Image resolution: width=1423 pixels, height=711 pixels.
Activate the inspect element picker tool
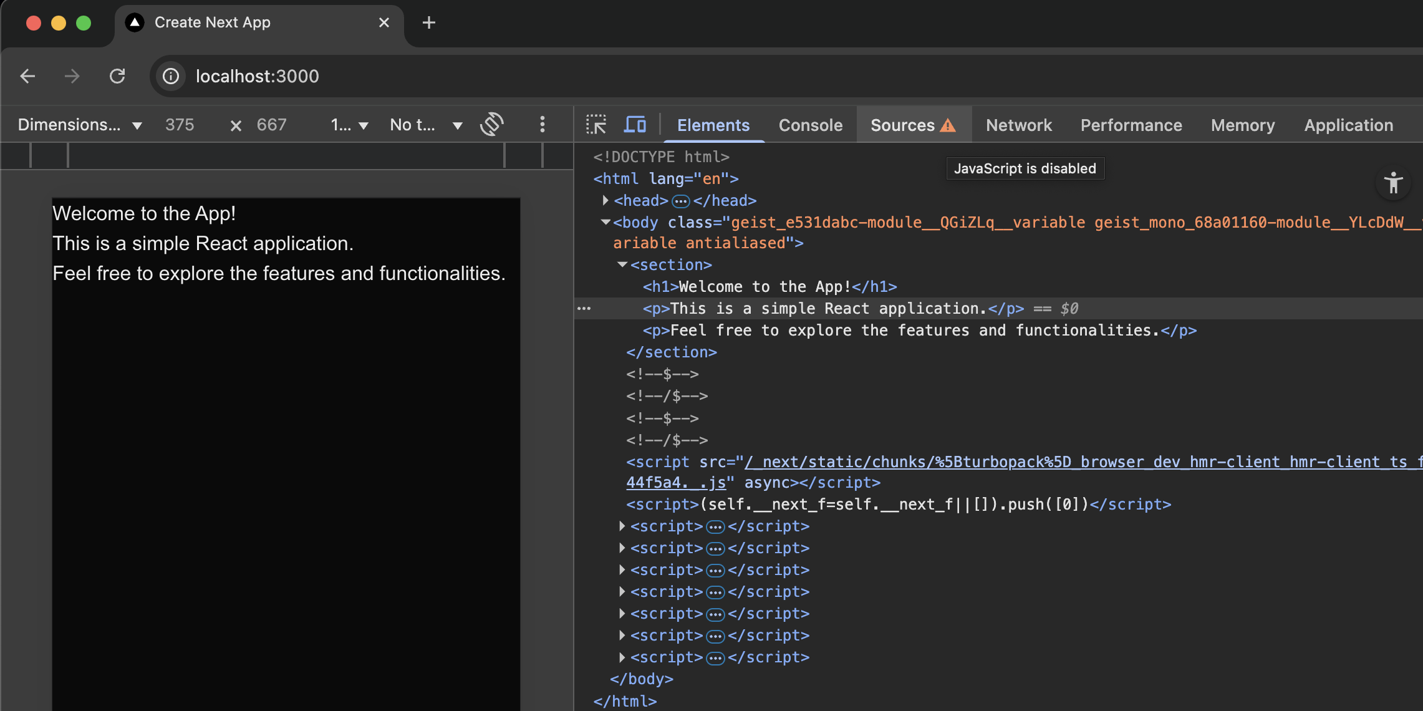pyautogui.click(x=596, y=125)
